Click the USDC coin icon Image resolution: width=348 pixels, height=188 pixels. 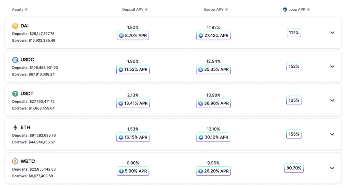click(x=15, y=60)
